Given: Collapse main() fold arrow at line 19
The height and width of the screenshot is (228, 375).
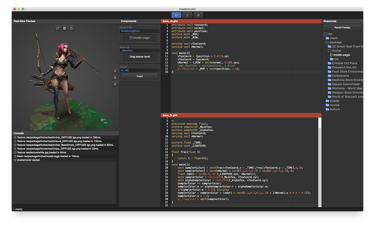Looking at the screenshot, I should [x=169, y=164].
